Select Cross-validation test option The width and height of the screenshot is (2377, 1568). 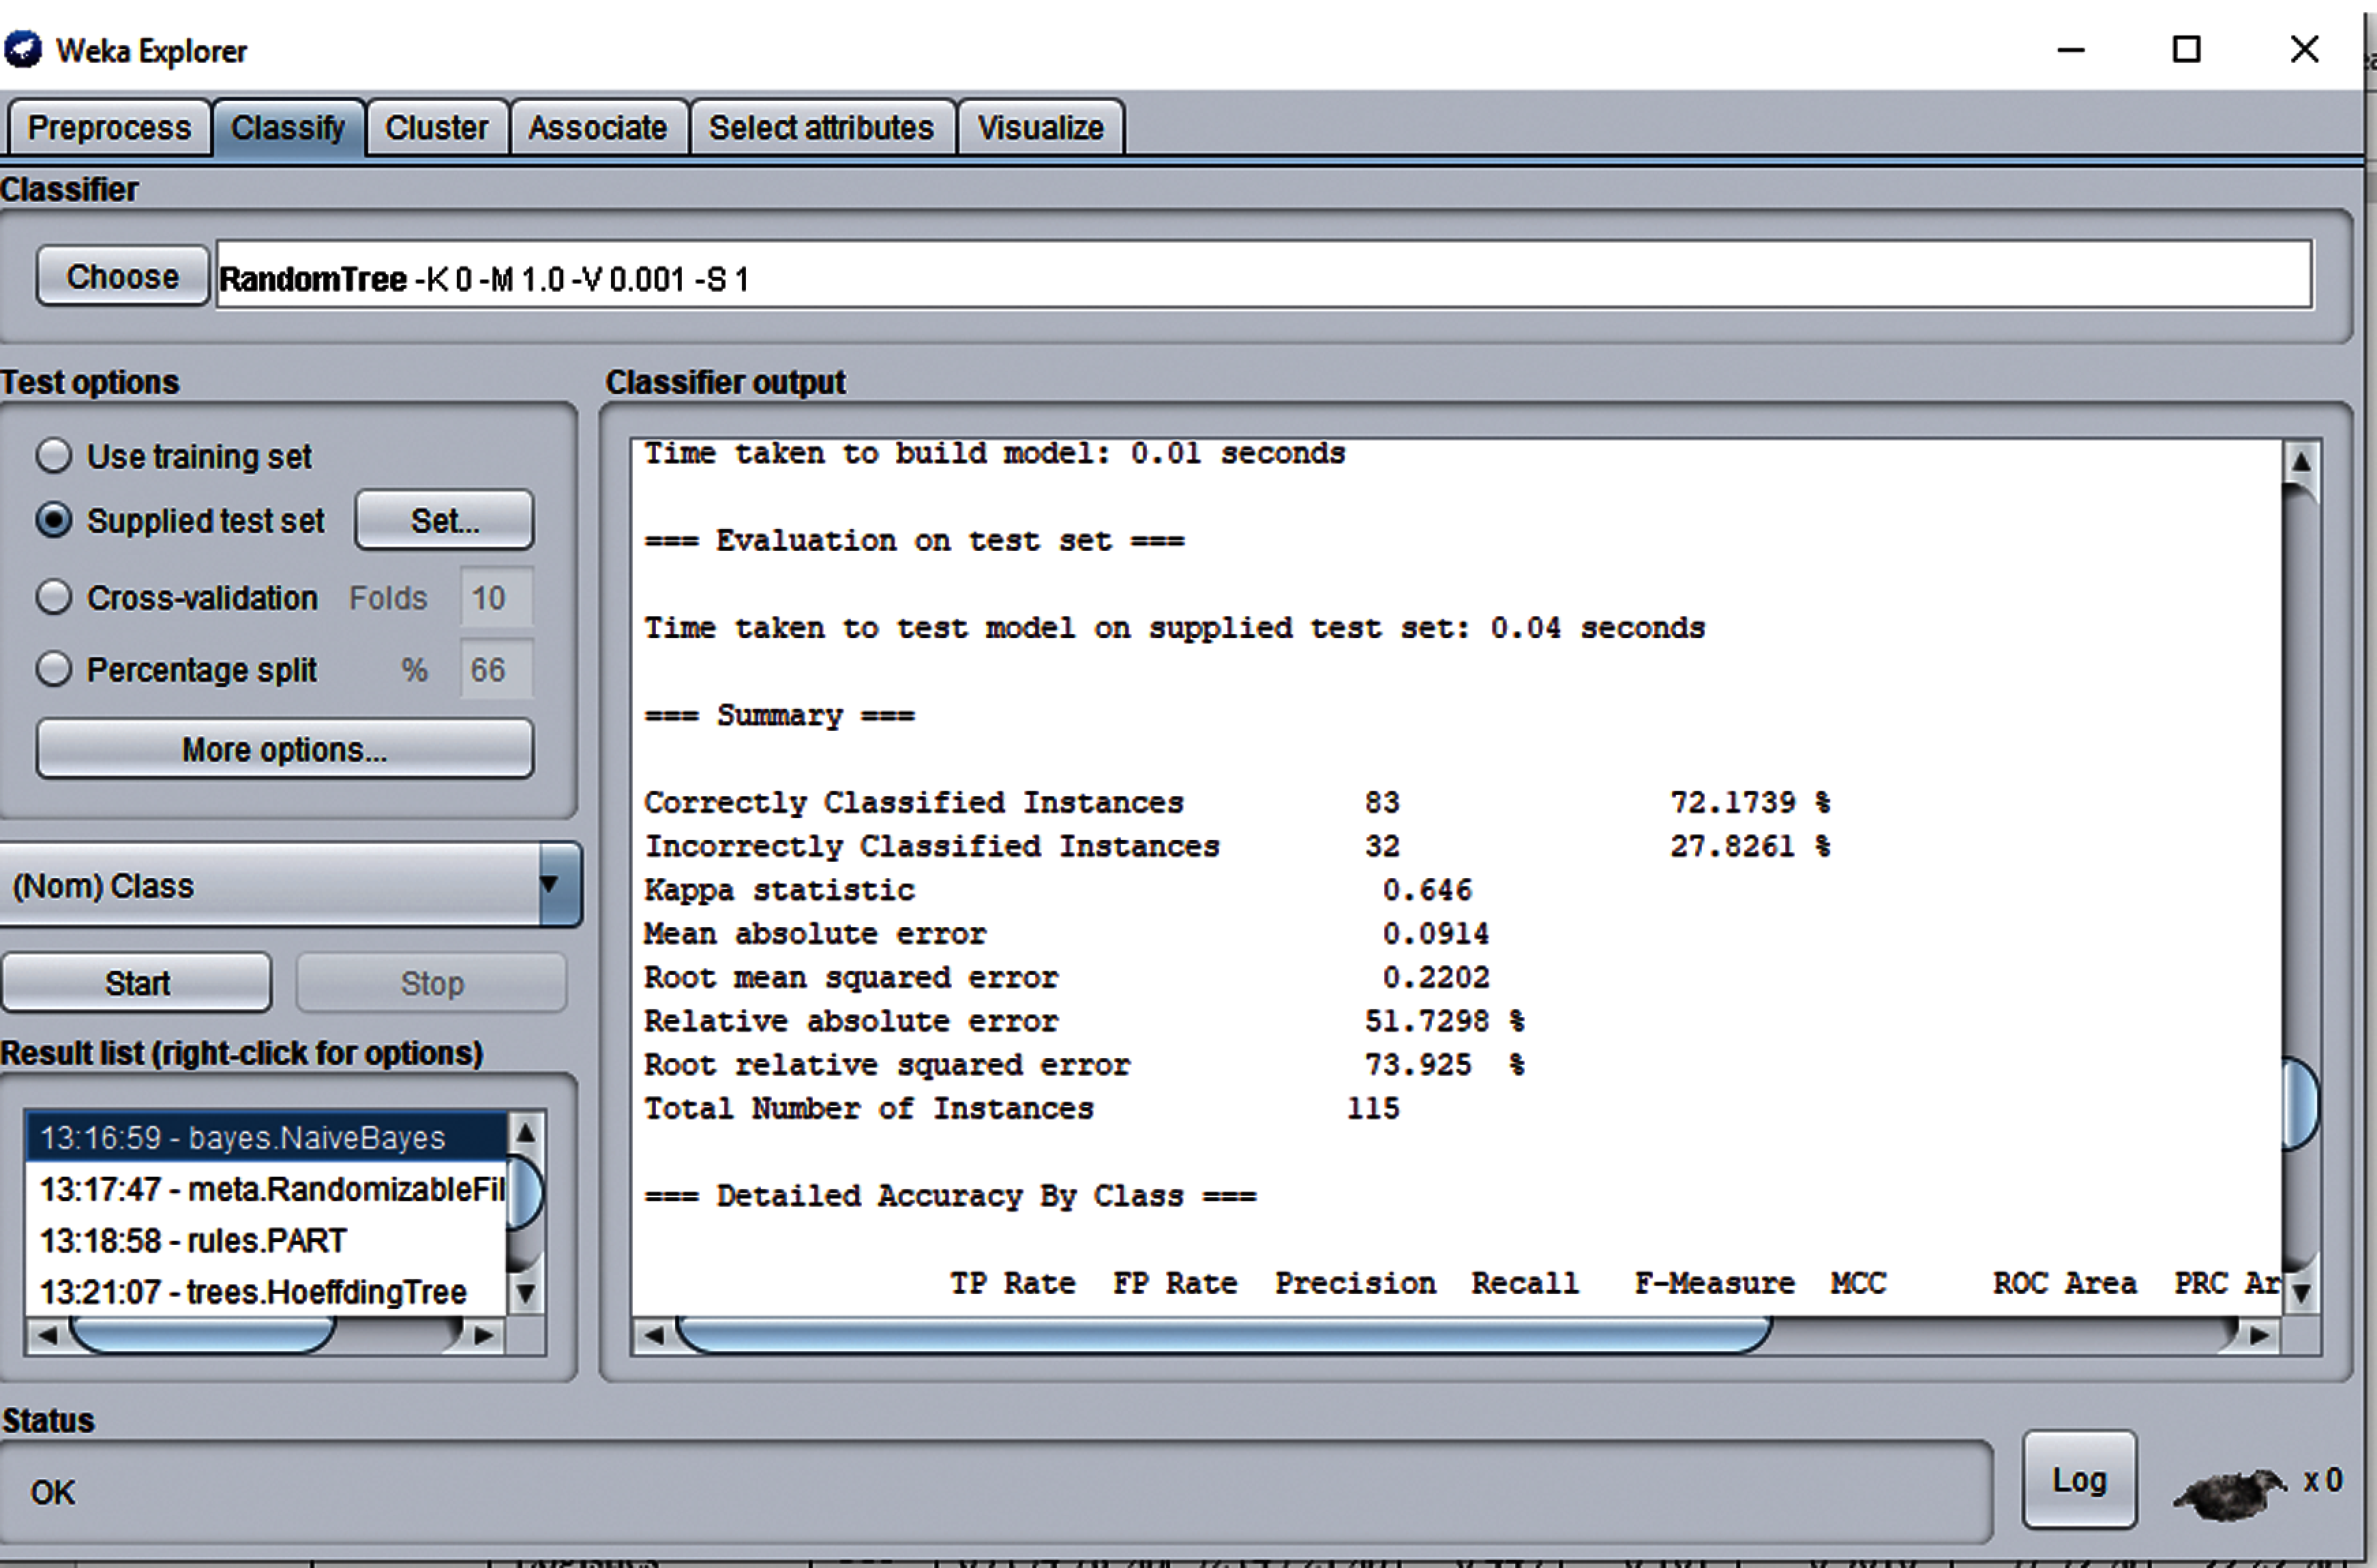(x=54, y=598)
